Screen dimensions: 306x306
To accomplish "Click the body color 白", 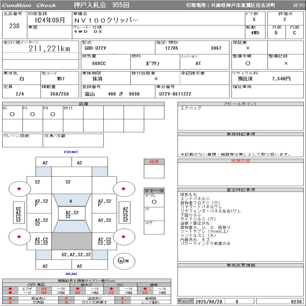I will coord(22,79).
